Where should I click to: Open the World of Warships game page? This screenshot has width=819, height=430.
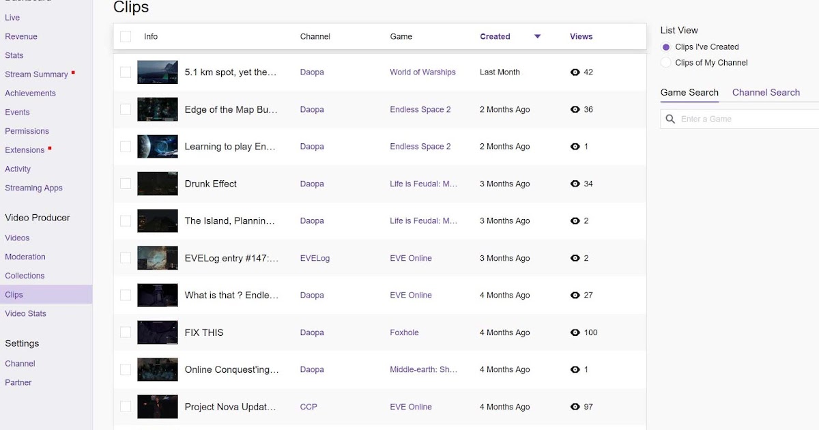tap(422, 72)
